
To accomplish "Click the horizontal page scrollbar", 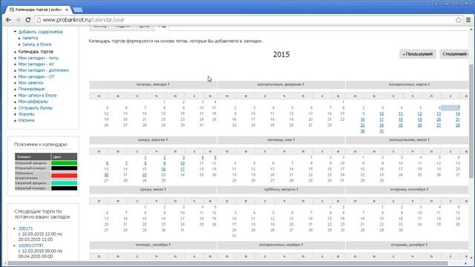I will pos(227,263).
